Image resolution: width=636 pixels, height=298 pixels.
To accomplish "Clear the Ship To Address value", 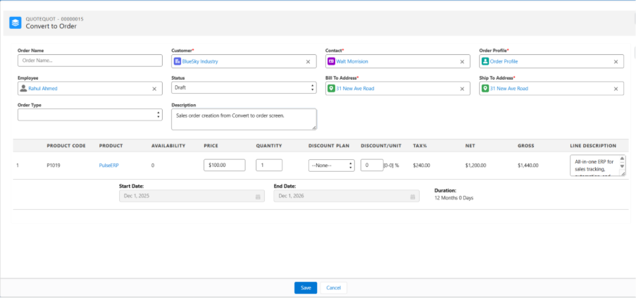I will 616,89.
